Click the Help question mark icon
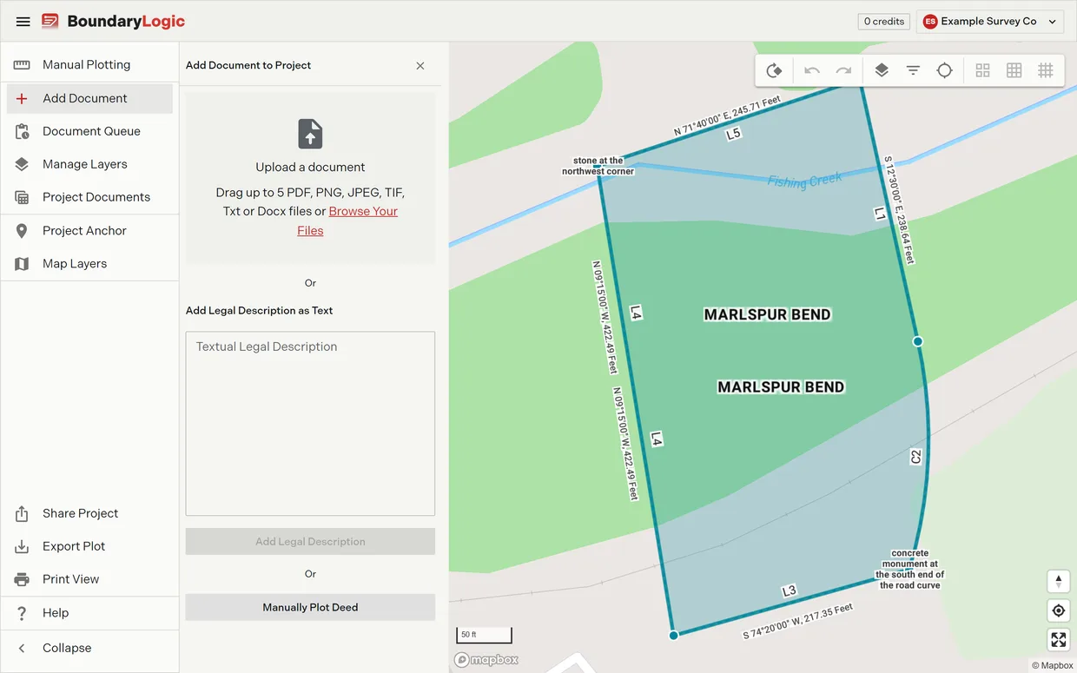 click(22, 613)
